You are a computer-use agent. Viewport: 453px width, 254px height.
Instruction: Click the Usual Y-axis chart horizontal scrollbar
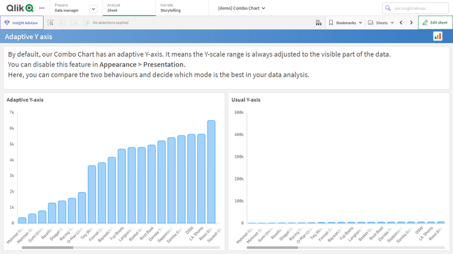pyautogui.click(x=288, y=247)
